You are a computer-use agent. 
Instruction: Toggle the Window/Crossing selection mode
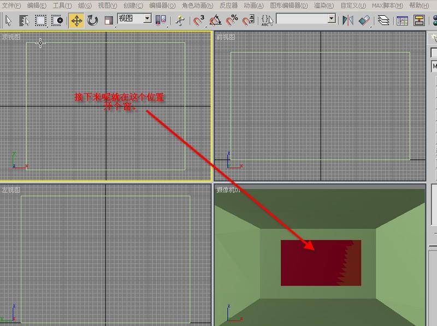(x=57, y=21)
